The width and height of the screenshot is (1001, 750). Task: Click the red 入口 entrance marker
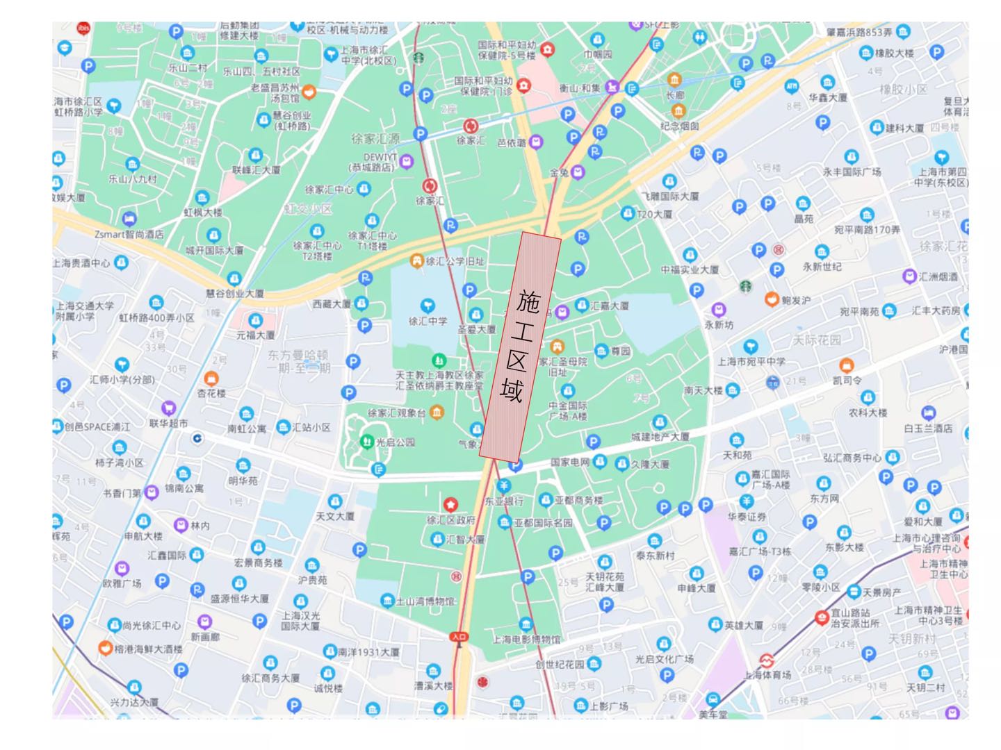pyautogui.click(x=458, y=636)
